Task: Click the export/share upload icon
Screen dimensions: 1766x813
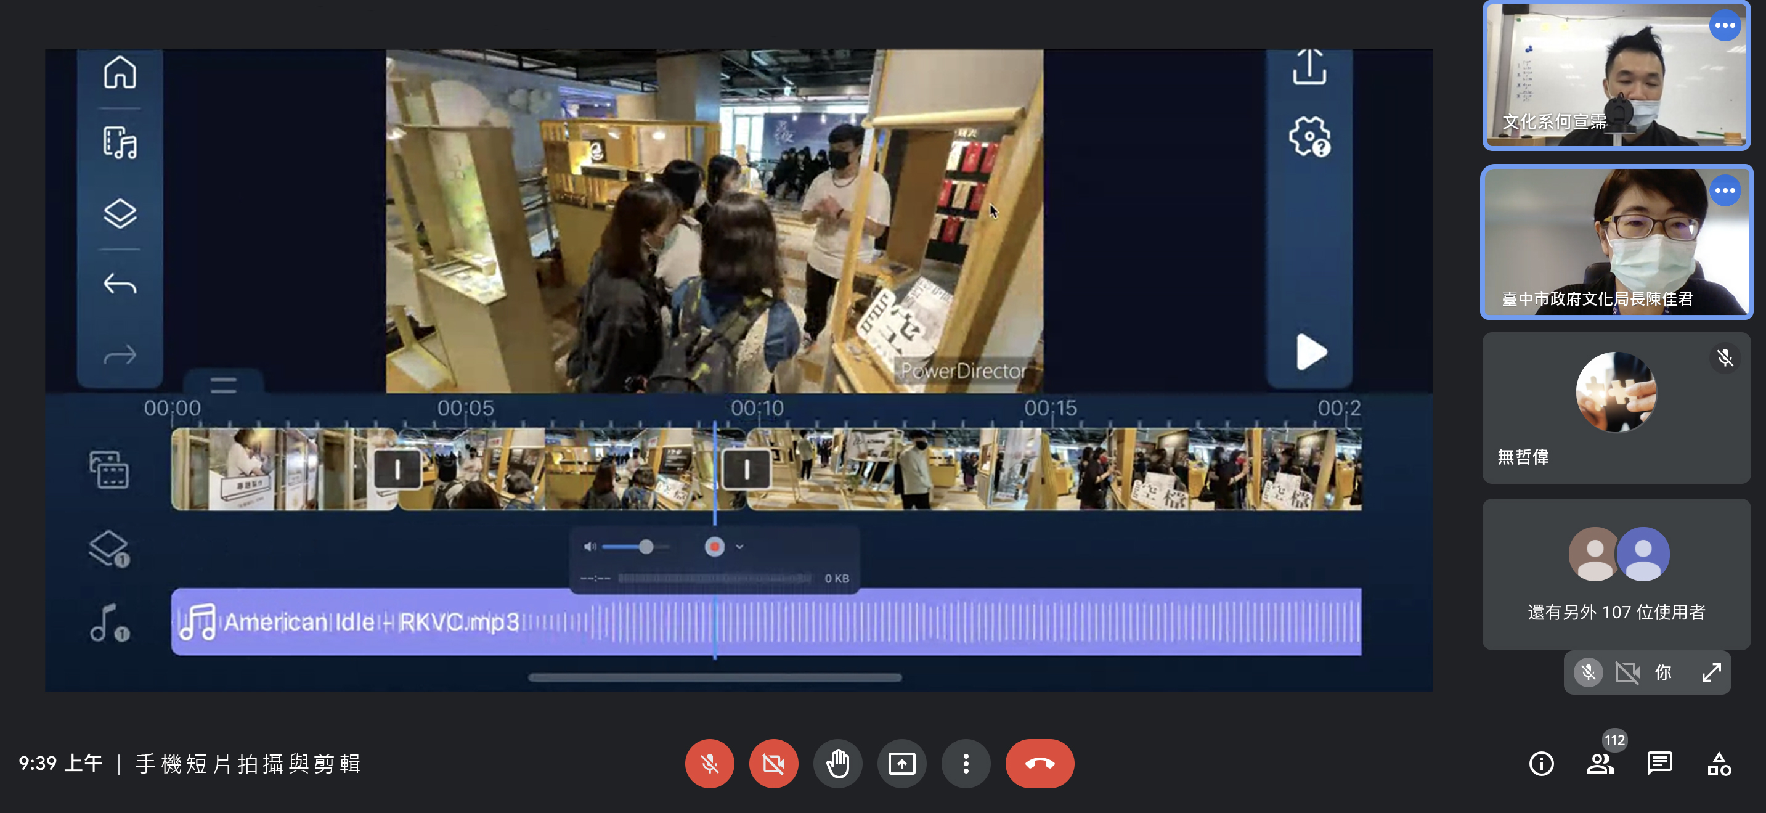Action: point(1309,67)
